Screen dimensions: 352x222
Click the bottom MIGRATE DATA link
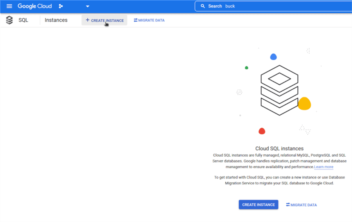[x=301, y=205]
